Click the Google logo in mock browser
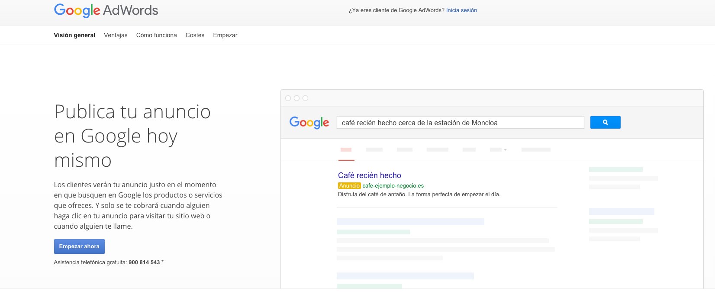The image size is (715, 308). pos(309,123)
